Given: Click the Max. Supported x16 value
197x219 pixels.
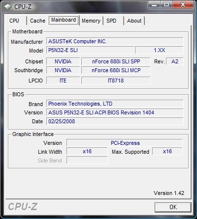Looking at the screenshot, I should pos(167,151).
